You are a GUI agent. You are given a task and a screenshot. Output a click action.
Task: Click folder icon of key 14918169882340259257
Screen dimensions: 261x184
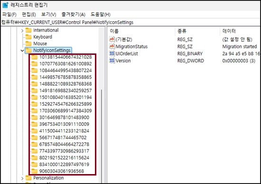(35, 91)
